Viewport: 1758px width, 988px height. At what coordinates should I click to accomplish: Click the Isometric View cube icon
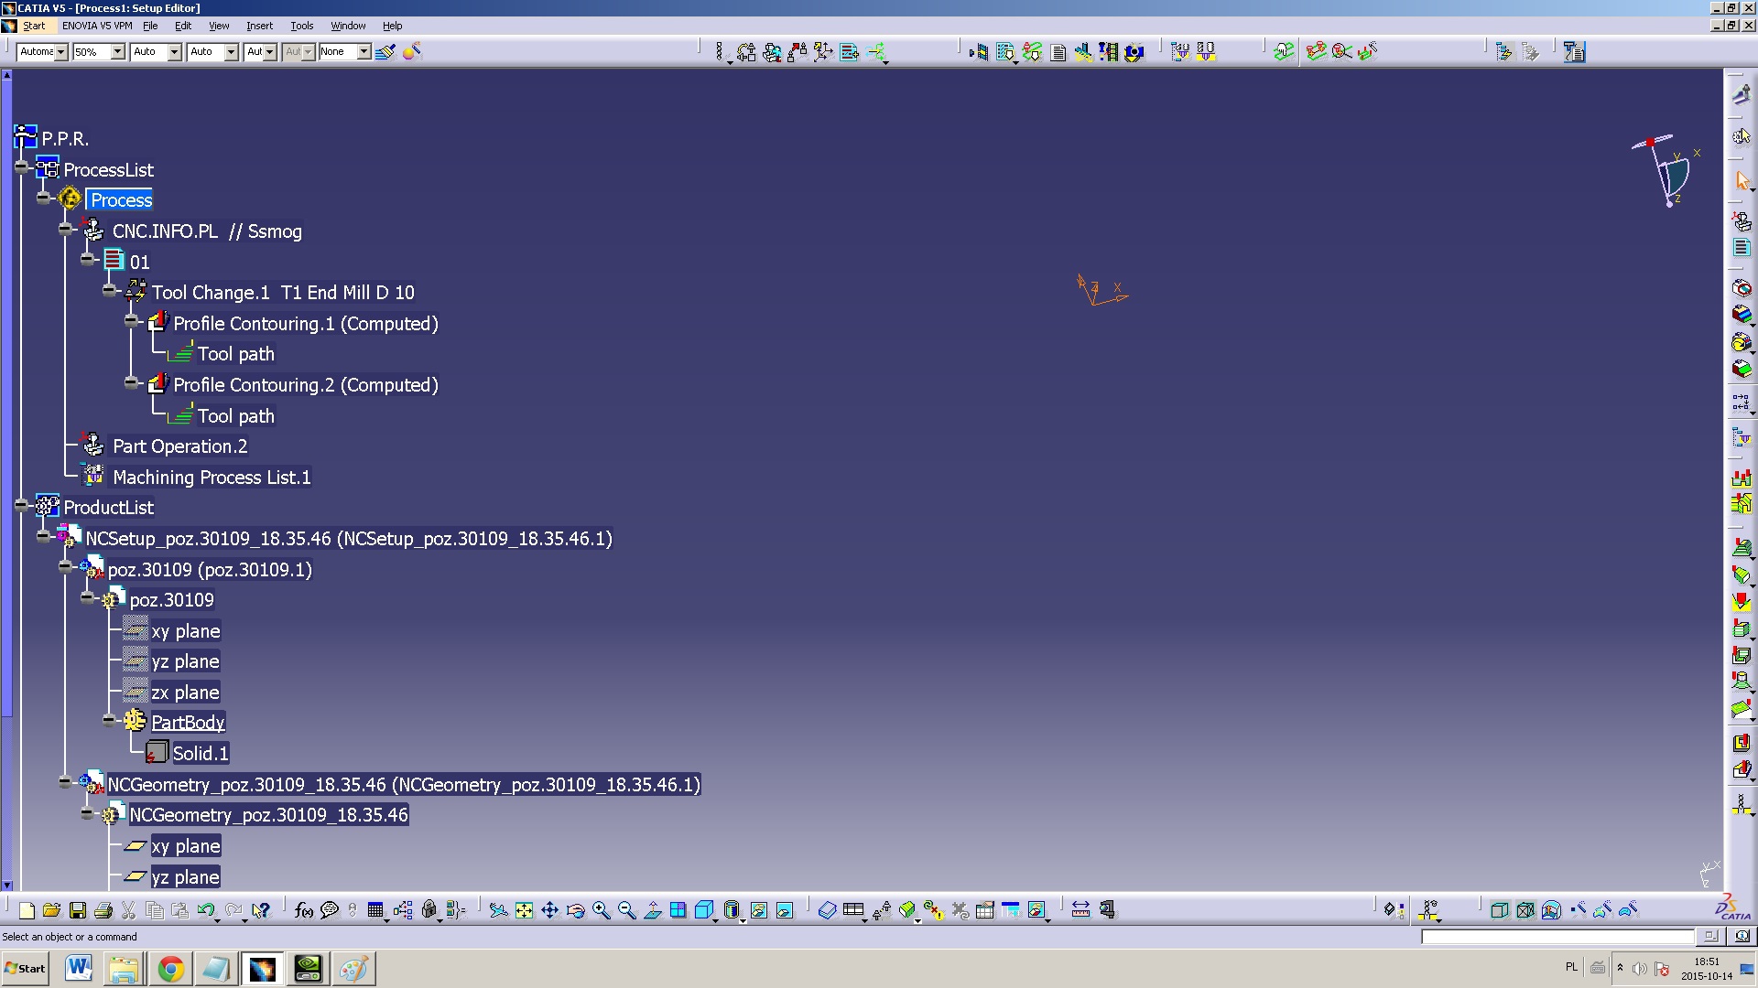click(x=704, y=910)
